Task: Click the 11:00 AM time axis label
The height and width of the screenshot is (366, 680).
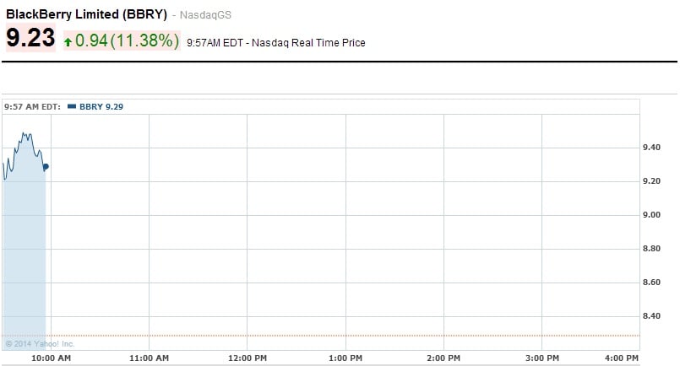Action: click(148, 358)
